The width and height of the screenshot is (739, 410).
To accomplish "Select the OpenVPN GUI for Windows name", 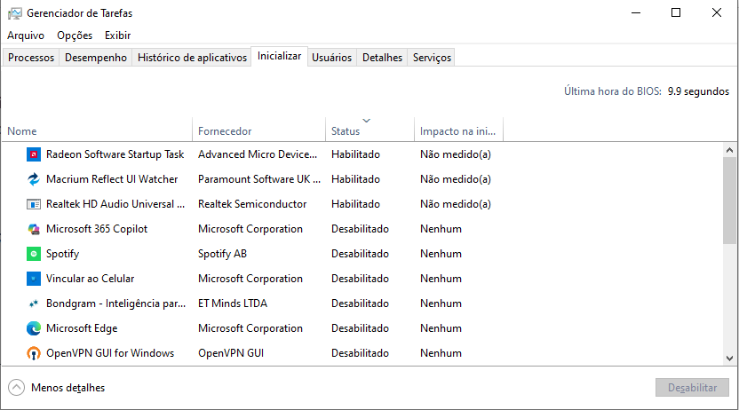I will pos(110,353).
